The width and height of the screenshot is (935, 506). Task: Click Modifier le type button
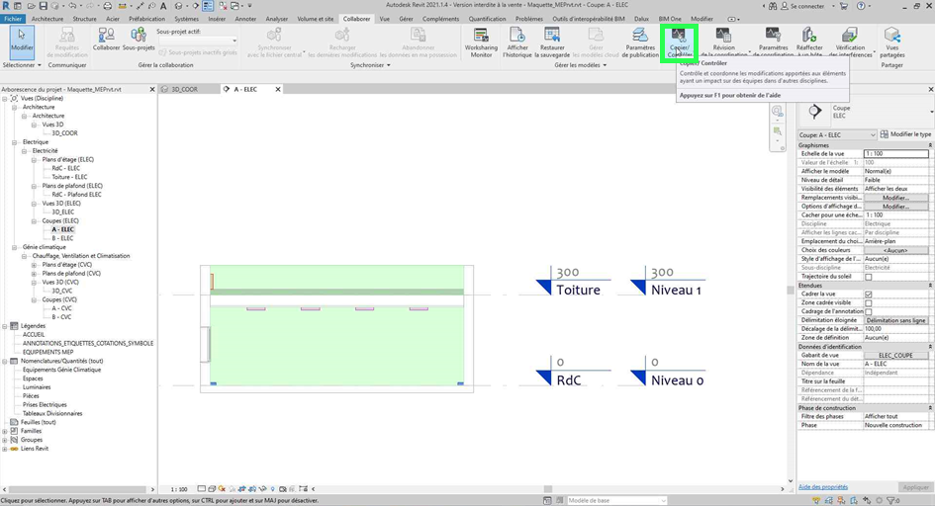click(905, 134)
